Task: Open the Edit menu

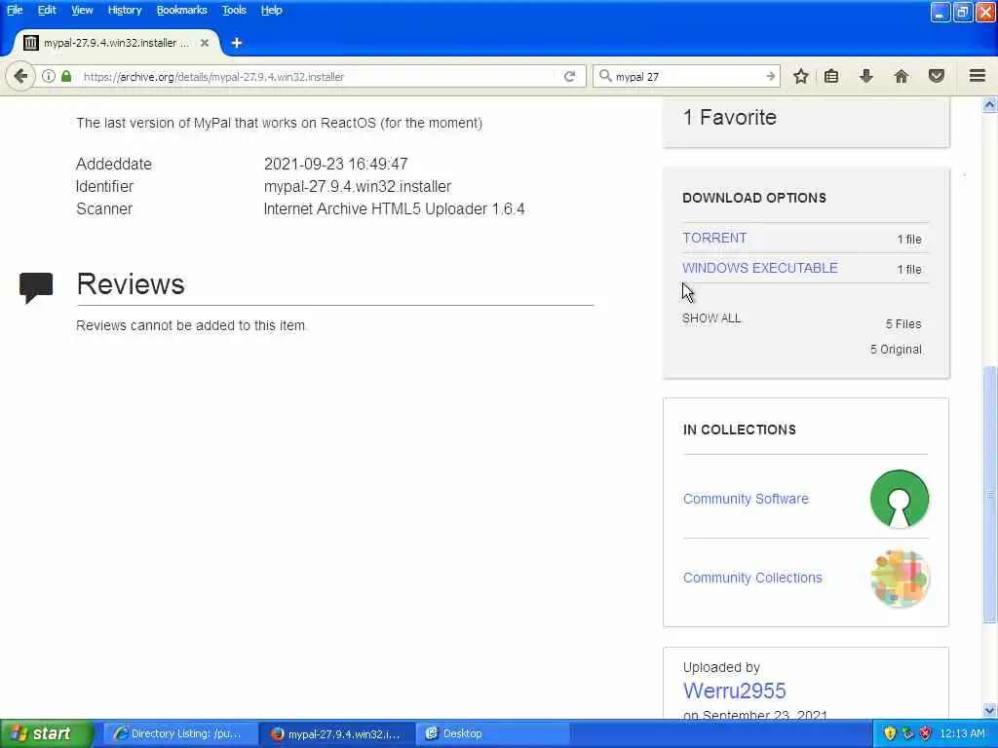Action: tap(47, 10)
